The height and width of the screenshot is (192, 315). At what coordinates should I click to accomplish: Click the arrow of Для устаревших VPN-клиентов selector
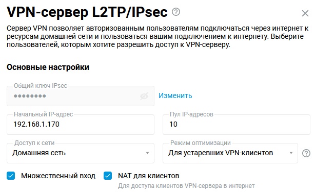coord(291,153)
